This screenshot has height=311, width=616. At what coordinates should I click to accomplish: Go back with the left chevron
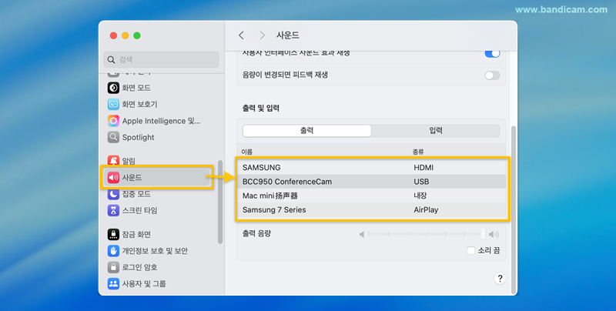coord(241,35)
